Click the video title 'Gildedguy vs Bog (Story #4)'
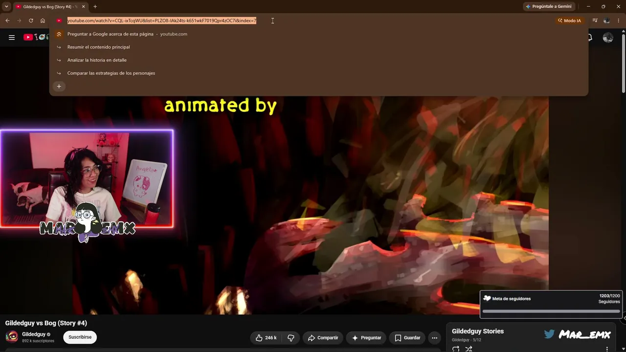The image size is (626, 352). click(x=46, y=323)
